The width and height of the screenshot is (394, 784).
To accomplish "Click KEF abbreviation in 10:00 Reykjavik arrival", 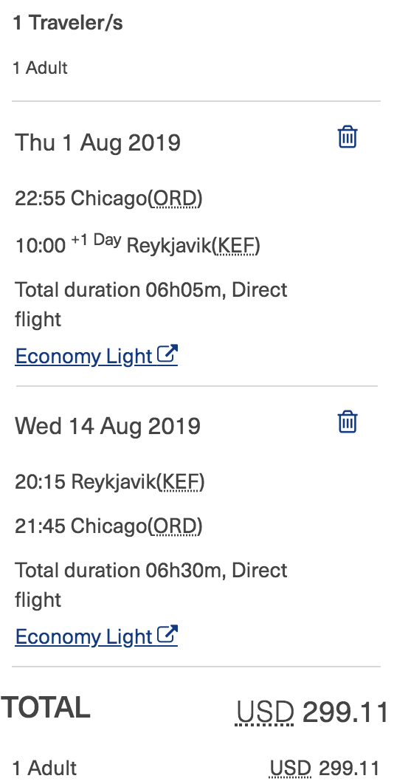I will tap(235, 246).
